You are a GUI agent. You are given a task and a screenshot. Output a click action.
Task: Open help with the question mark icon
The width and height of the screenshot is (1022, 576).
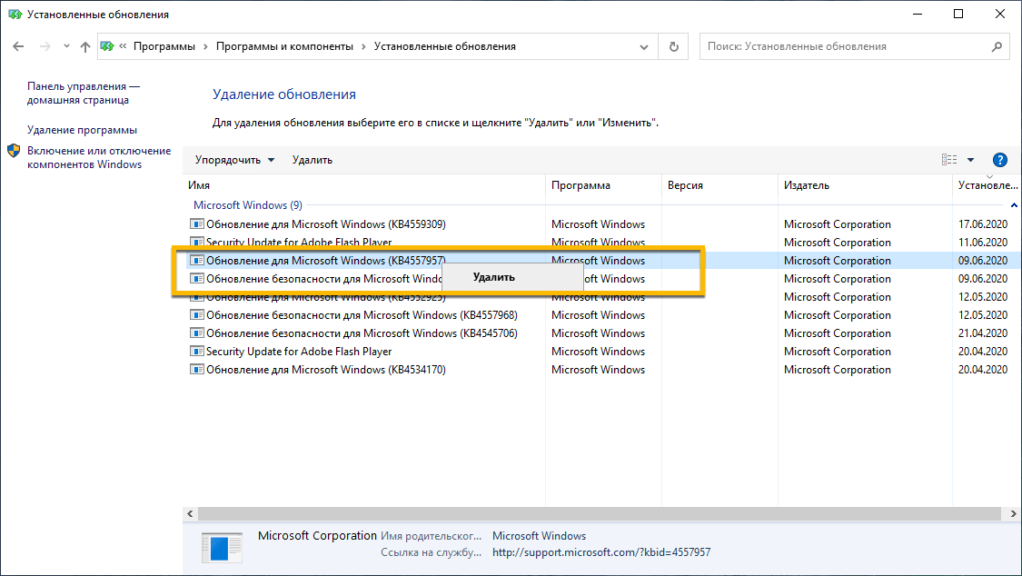pyautogui.click(x=999, y=160)
